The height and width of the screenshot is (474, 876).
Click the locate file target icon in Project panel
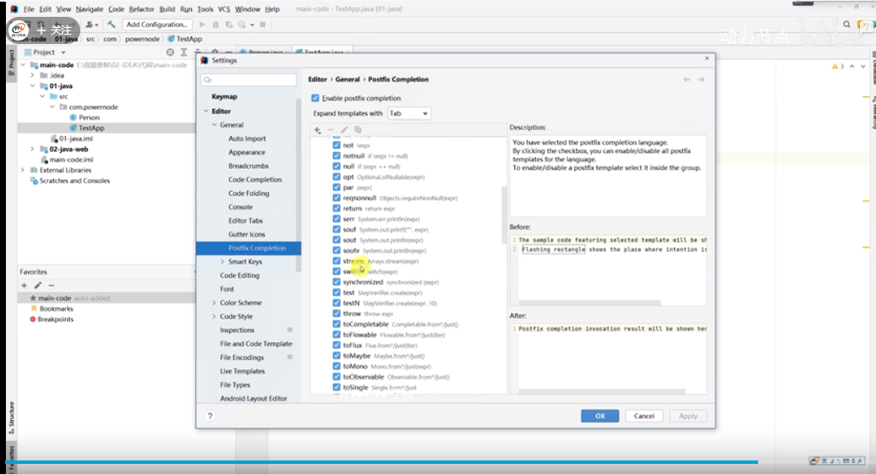pos(170,52)
